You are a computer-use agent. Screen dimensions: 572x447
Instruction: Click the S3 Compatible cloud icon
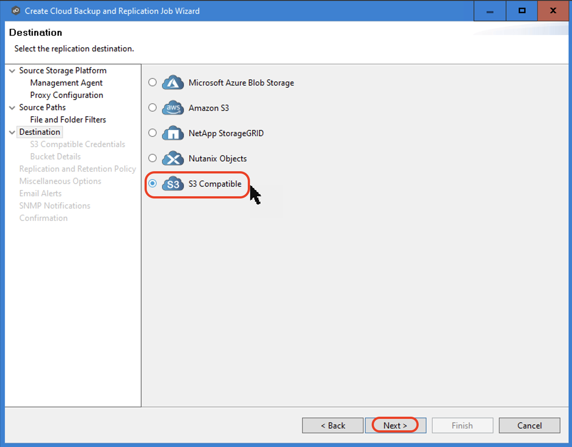click(x=173, y=184)
